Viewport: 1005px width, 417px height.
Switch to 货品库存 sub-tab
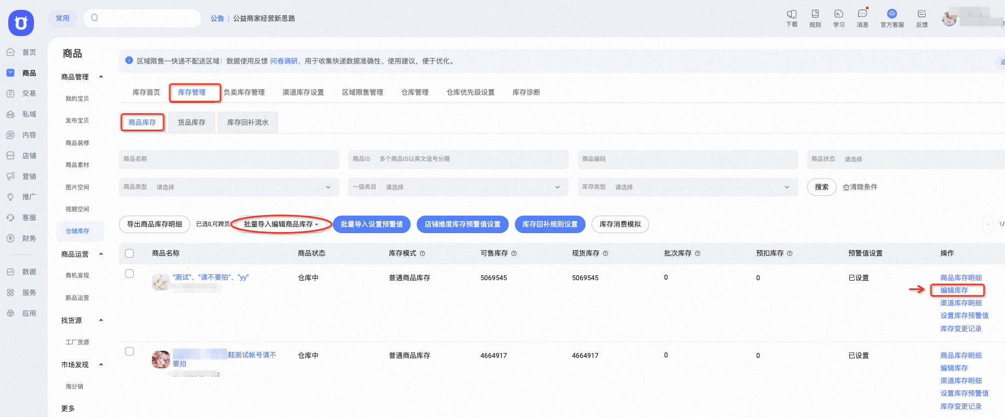pos(191,123)
